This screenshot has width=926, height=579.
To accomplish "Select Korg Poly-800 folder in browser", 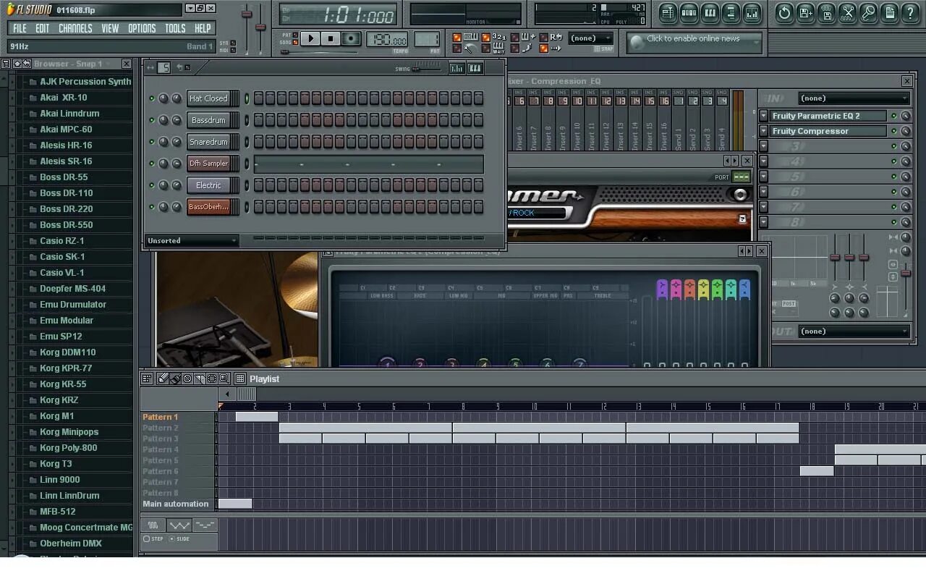I will (x=69, y=448).
